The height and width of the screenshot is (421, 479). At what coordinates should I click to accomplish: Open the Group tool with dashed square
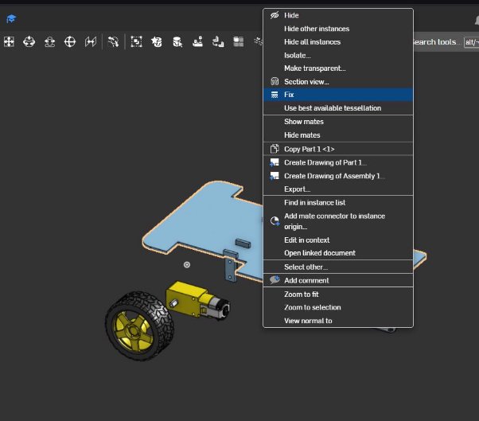point(136,41)
